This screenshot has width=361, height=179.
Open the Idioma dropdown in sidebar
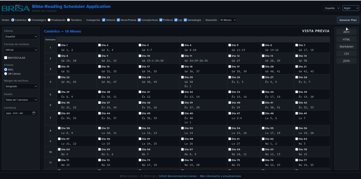coord(21,36)
